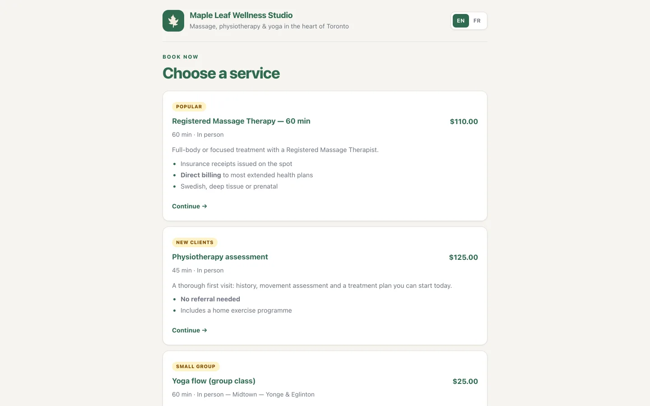Click the studio tagline about Toronto
The width and height of the screenshot is (650, 406).
tap(269, 26)
